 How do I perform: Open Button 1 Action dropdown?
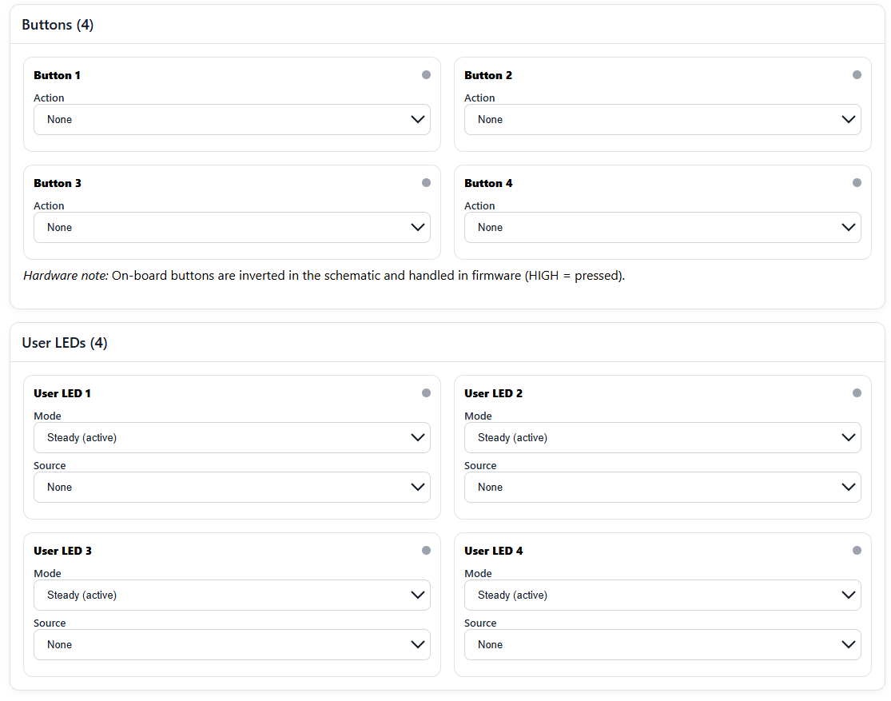pyautogui.click(x=232, y=119)
